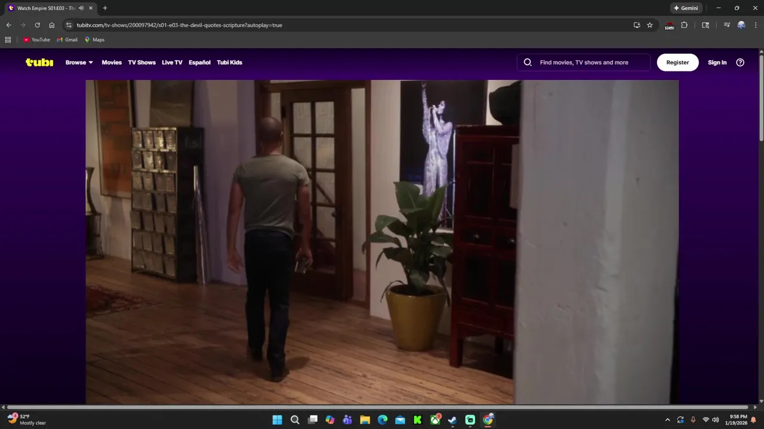
Task: Click the microphone tray icon
Action: click(x=693, y=420)
